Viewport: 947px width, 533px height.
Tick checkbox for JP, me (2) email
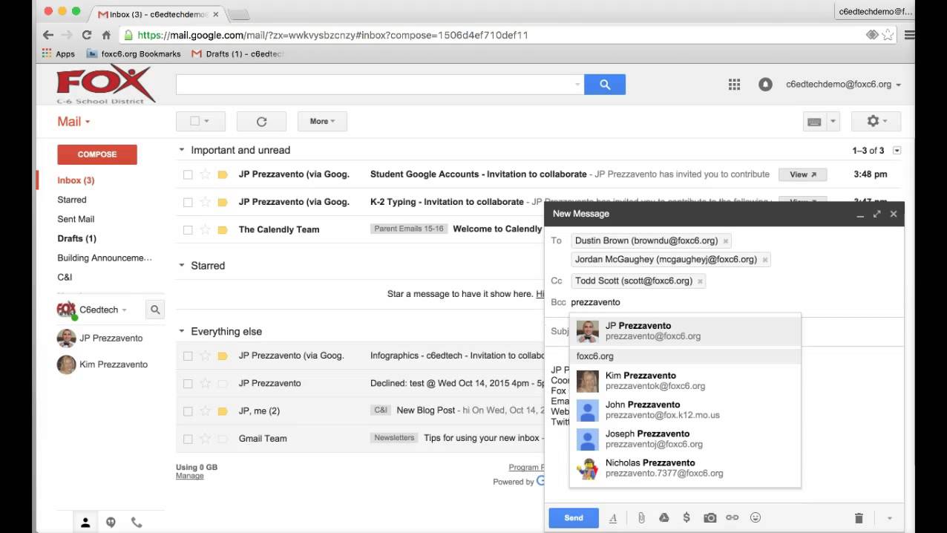point(188,411)
